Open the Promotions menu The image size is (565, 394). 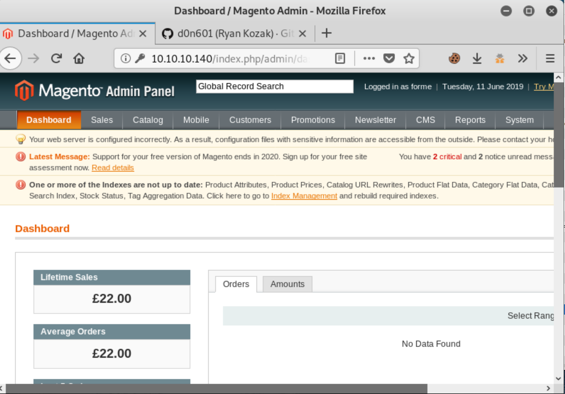[x=313, y=120]
